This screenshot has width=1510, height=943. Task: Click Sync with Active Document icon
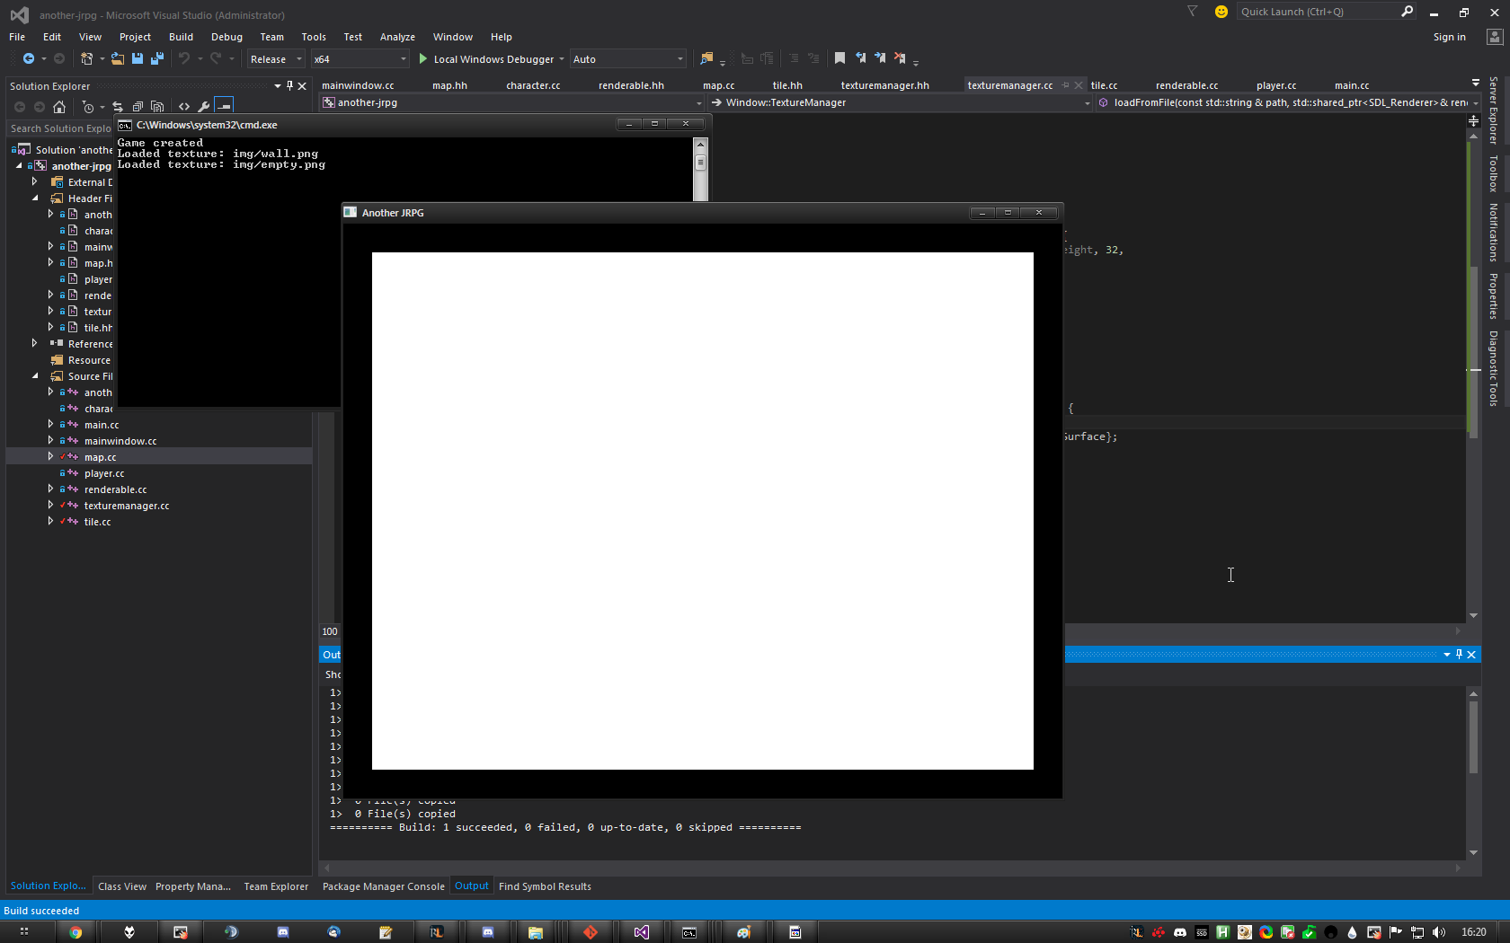(117, 107)
